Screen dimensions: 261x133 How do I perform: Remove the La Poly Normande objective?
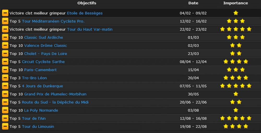click(5, 110)
